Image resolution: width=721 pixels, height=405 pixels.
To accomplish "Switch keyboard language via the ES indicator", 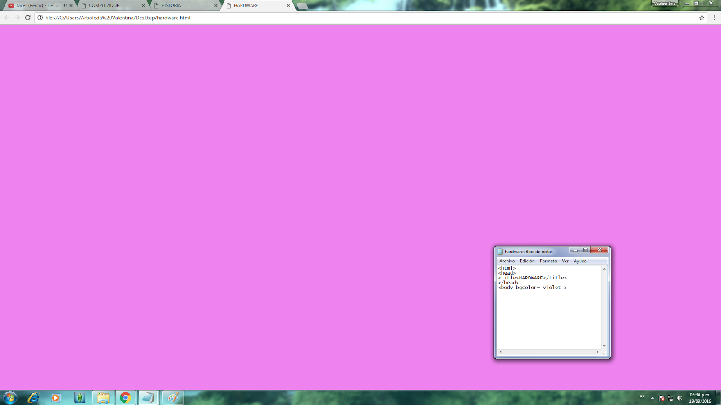I will pos(642,397).
